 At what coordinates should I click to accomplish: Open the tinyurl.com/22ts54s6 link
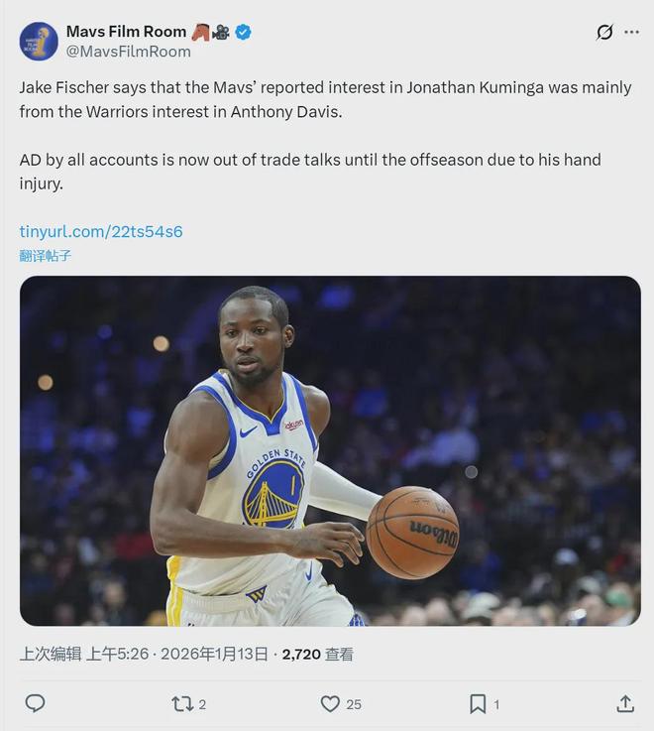point(101,231)
